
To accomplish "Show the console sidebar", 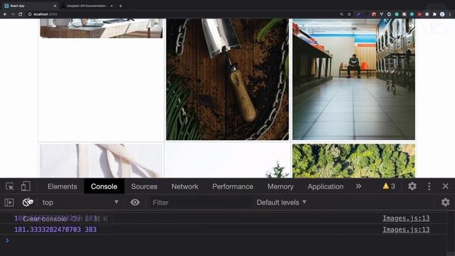I will [9, 202].
